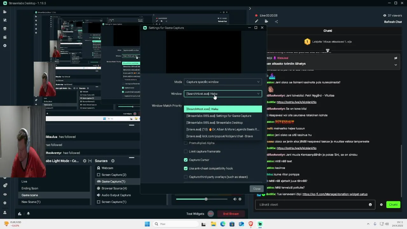This screenshot has width=407, height=229.
Task: Open the Editor icon in left sidebar
Action: (5, 12)
